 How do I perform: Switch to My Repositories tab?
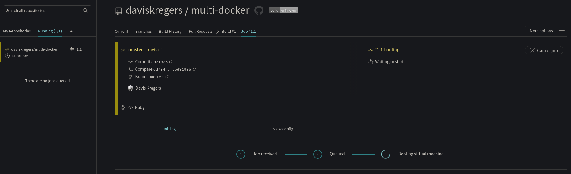(x=17, y=31)
